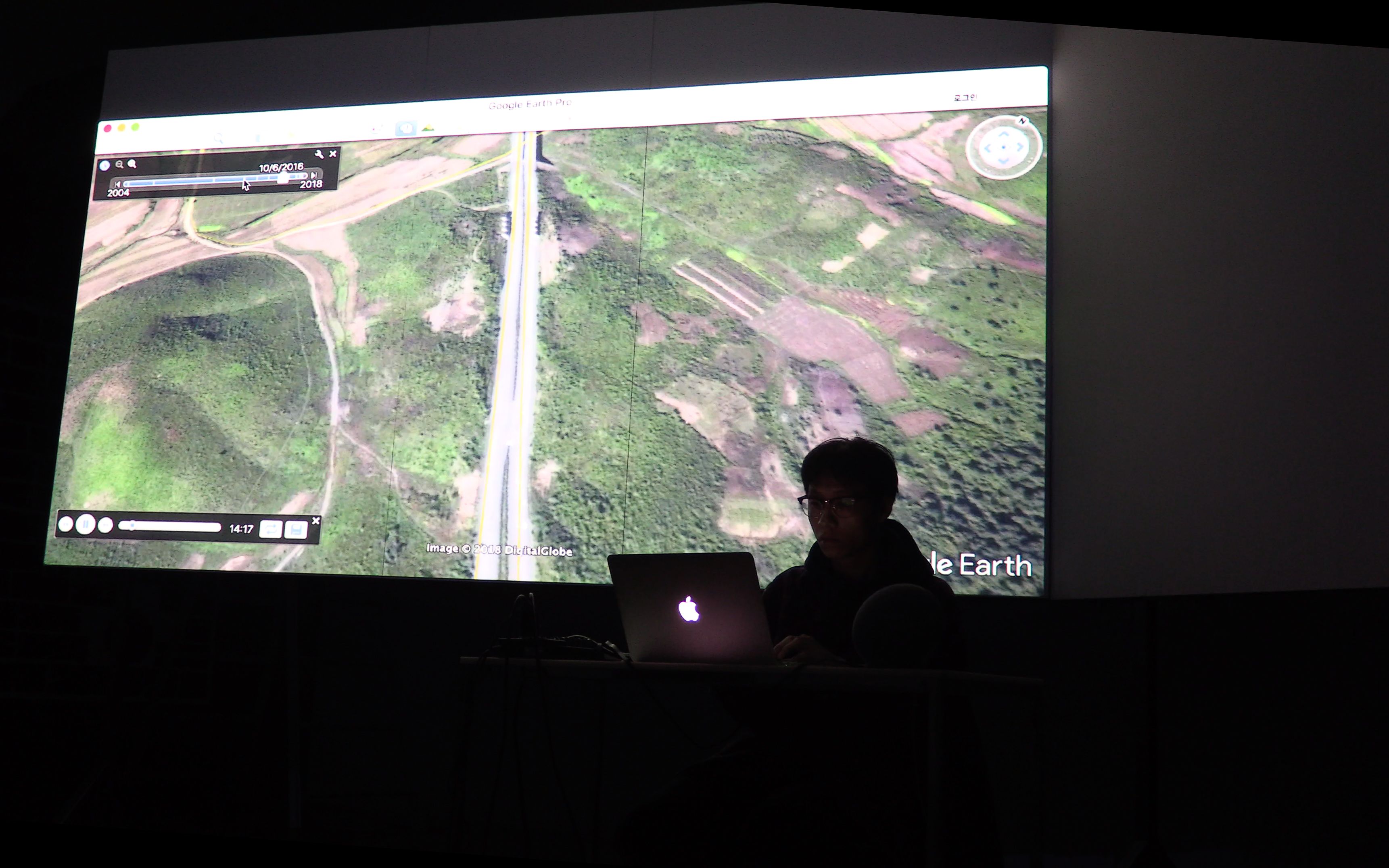Click the north indicator on compass
Viewport: 1389px width, 868px height.
pyautogui.click(x=1022, y=121)
